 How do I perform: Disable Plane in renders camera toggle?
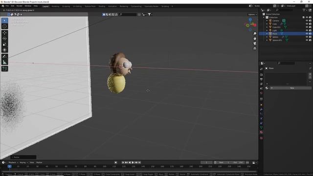point(310,34)
